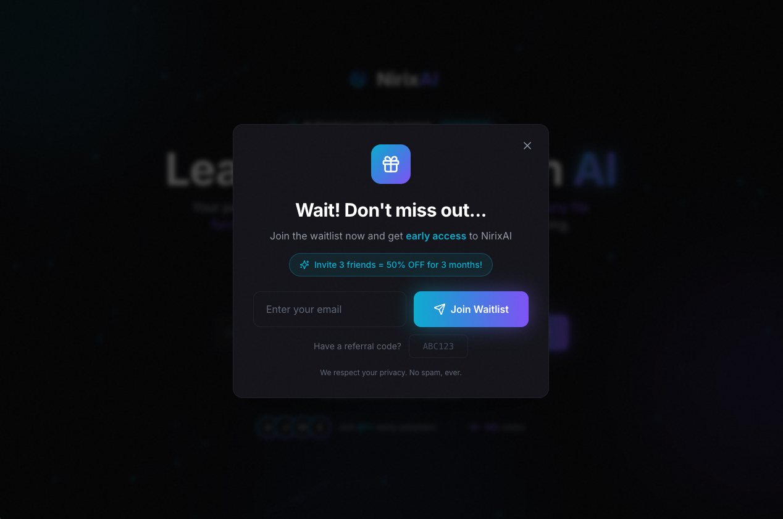Click the privacy no-spam notice text

click(x=391, y=373)
